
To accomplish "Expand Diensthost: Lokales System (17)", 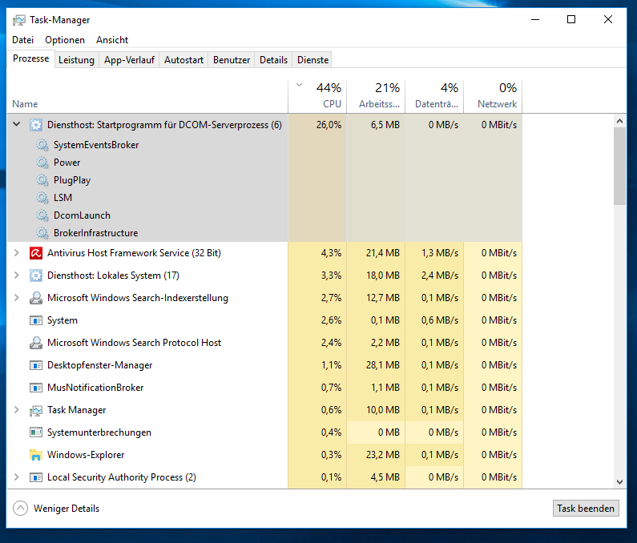I will click(17, 275).
